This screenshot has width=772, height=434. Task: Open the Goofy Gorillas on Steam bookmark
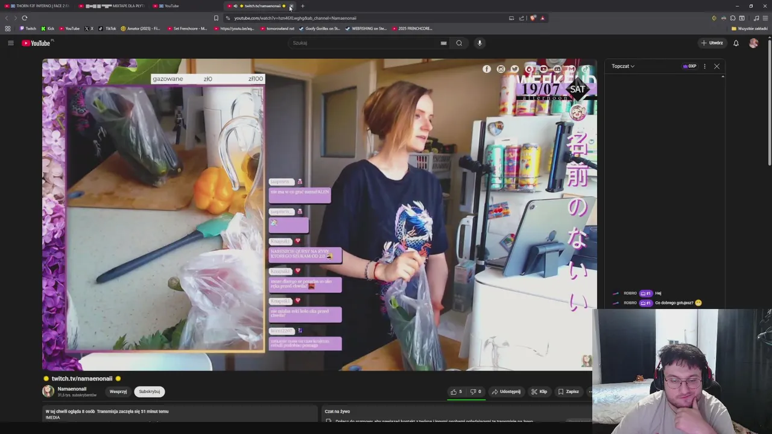click(x=320, y=28)
